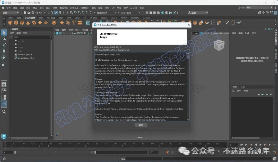
Task: Redo the last action arrow
Action: 41,13
